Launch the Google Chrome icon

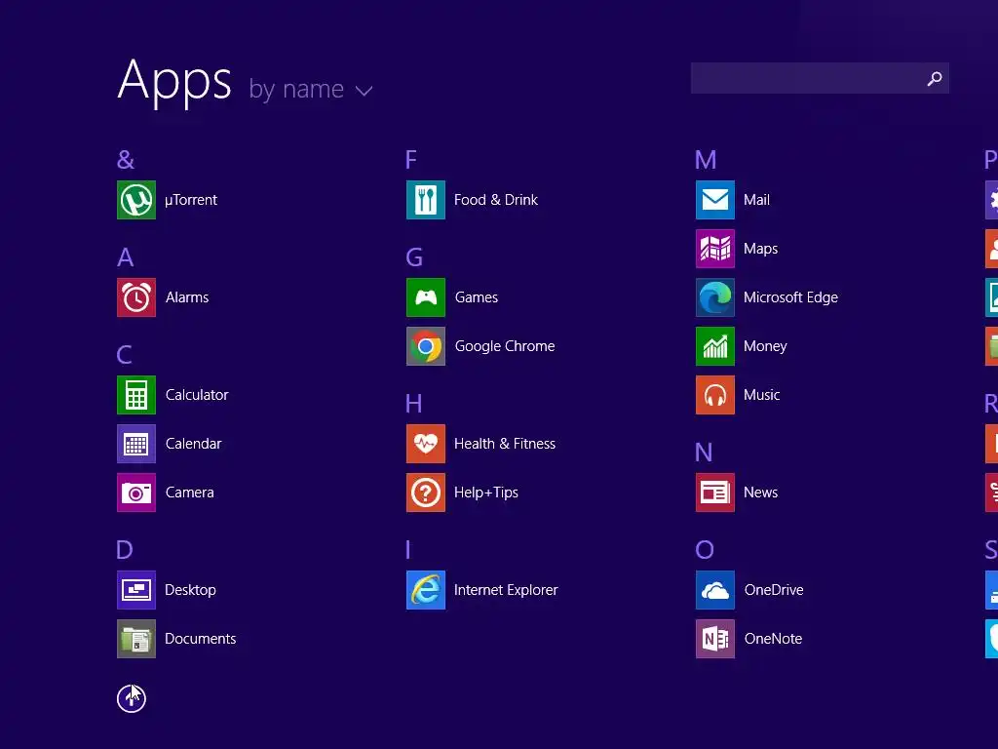(x=426, y=346)
